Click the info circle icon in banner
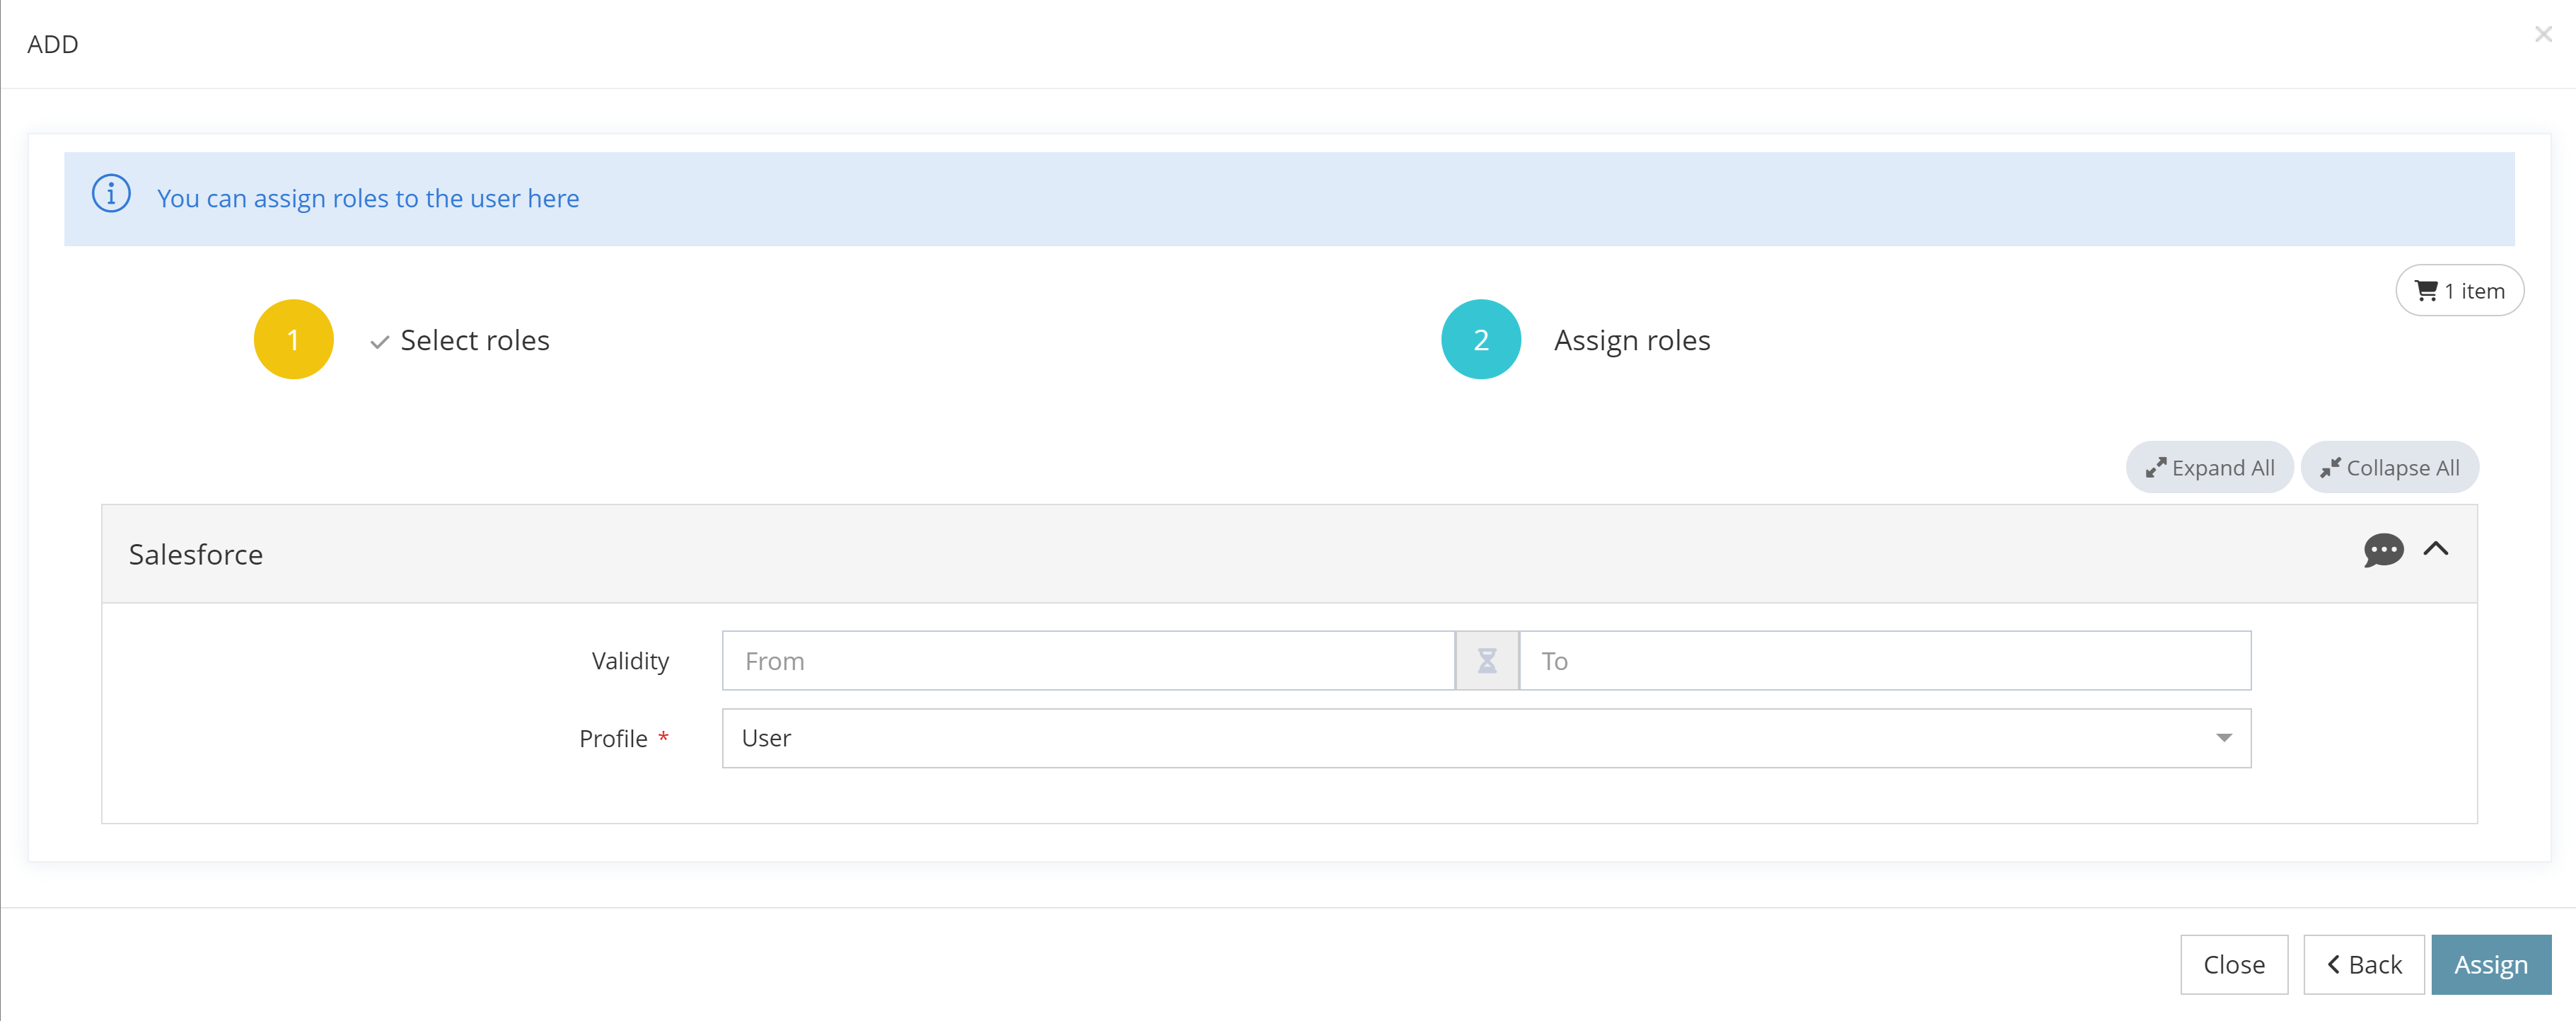The height and width of the screenshot is (1021, 2576). coord(111,194)
